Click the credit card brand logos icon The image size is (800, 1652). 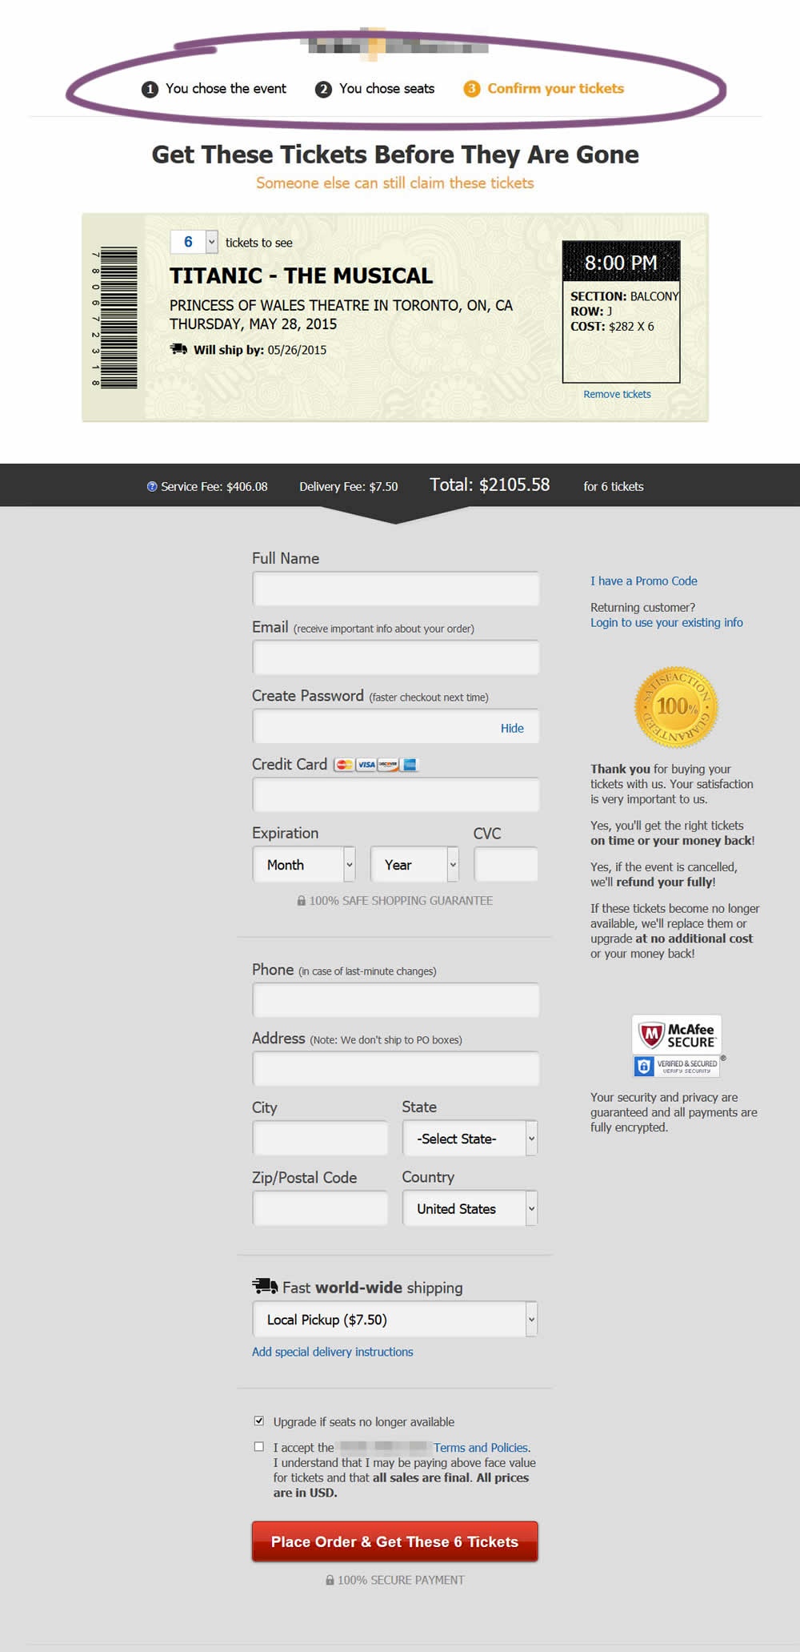[376, 765]
